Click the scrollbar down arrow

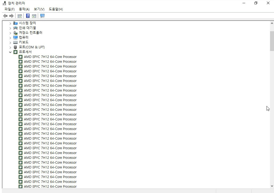272,186
